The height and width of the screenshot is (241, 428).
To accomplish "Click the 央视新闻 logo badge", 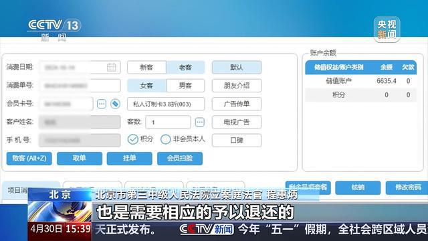I will 387,29.
